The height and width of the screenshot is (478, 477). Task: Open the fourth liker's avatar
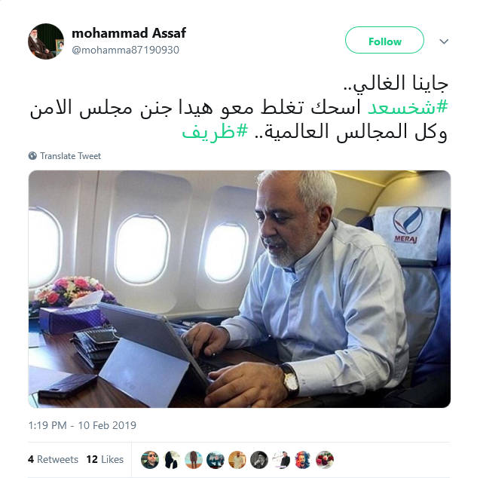point(216,459)
